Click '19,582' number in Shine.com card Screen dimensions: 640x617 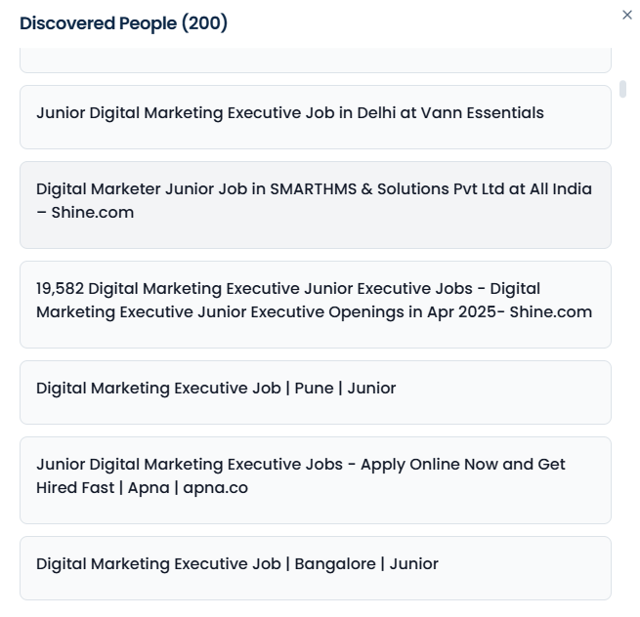tap(60, 289)
